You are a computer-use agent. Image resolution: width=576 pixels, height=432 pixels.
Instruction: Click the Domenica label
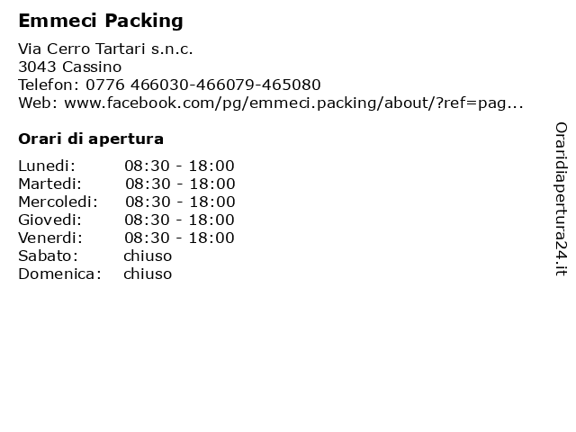click(60, 274)
